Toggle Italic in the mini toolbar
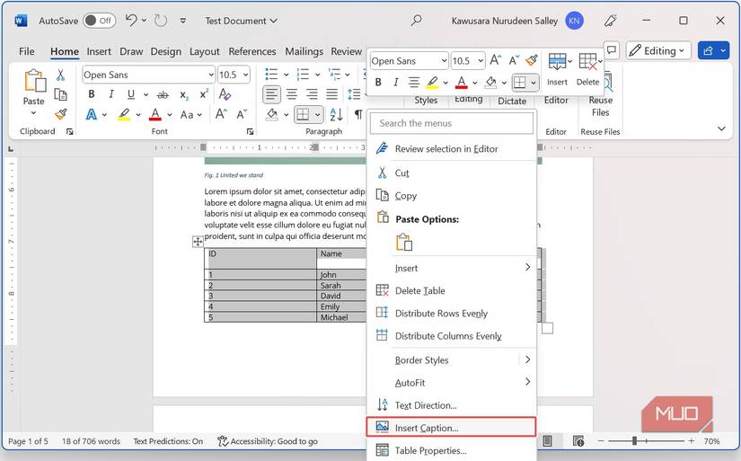741x461 pixels. click(x=395, y=83)
